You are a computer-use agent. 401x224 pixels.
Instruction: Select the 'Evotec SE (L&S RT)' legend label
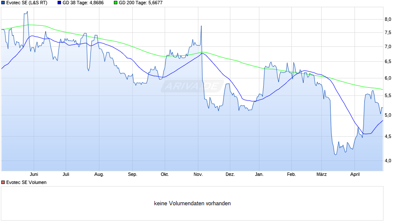[27, 3]
